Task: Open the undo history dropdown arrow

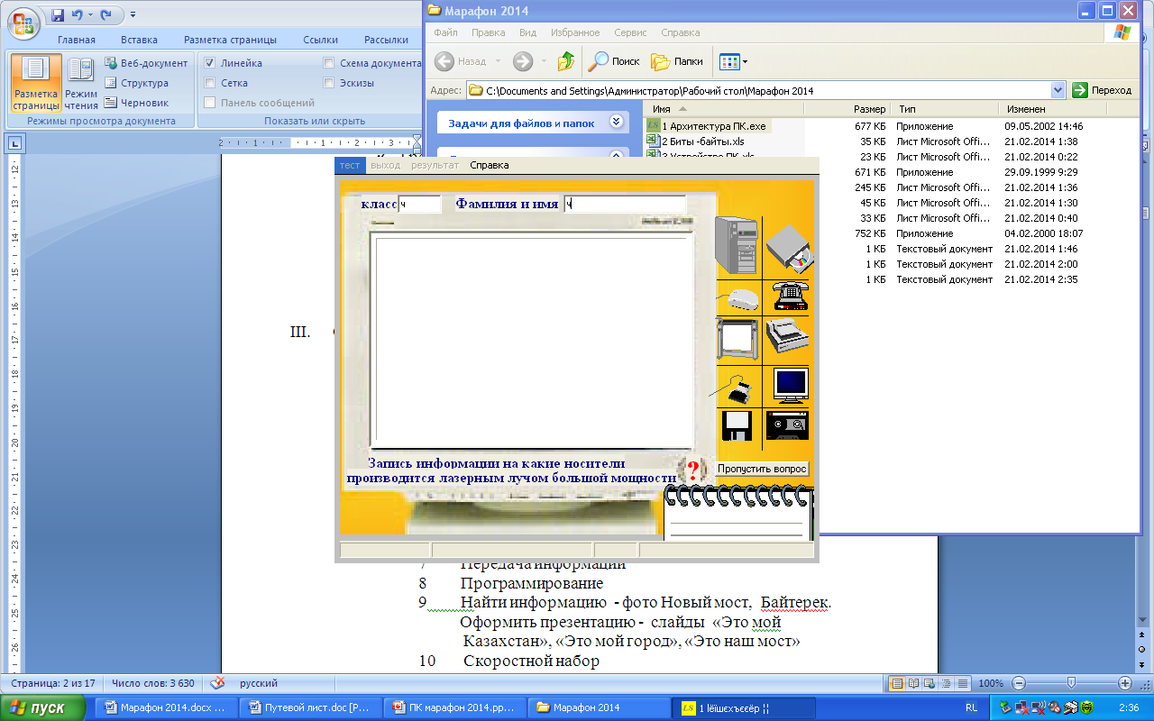Action: 91,14
